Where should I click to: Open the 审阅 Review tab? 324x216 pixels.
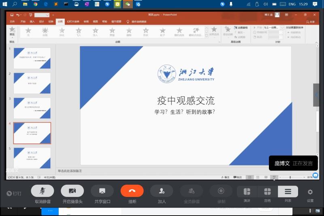pos(86,21)
